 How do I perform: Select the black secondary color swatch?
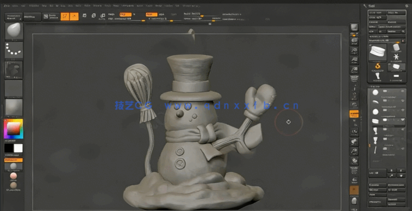(x=9, y=148)
